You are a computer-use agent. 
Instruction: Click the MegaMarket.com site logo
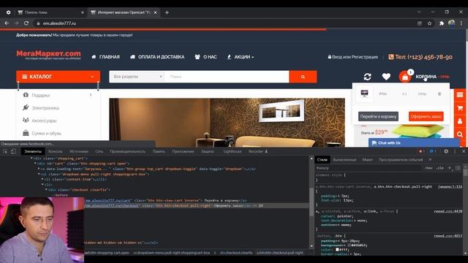click(48, 55)
